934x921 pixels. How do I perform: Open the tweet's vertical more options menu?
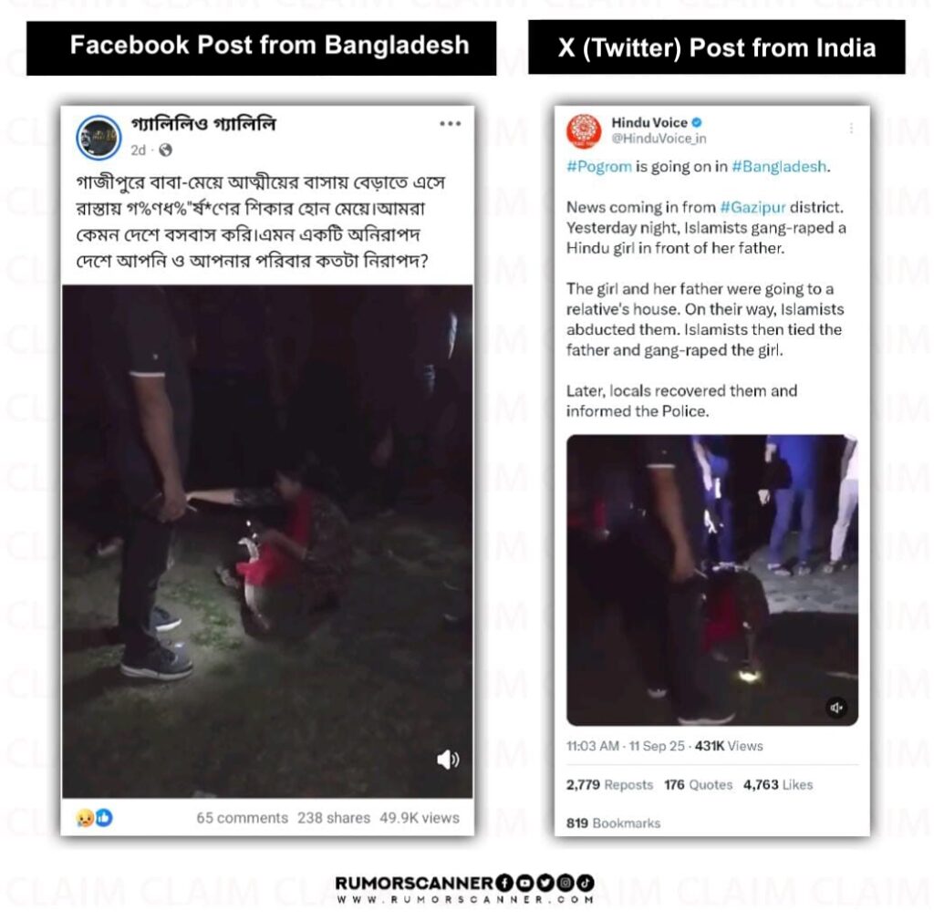coord(851,129)
